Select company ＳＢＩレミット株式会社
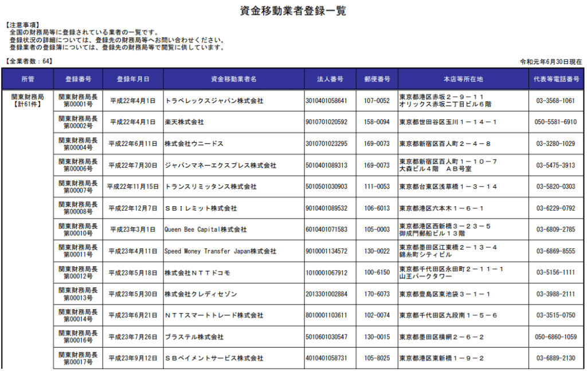Viewport: 587px width, 371px height. click(x=201, y=208)
